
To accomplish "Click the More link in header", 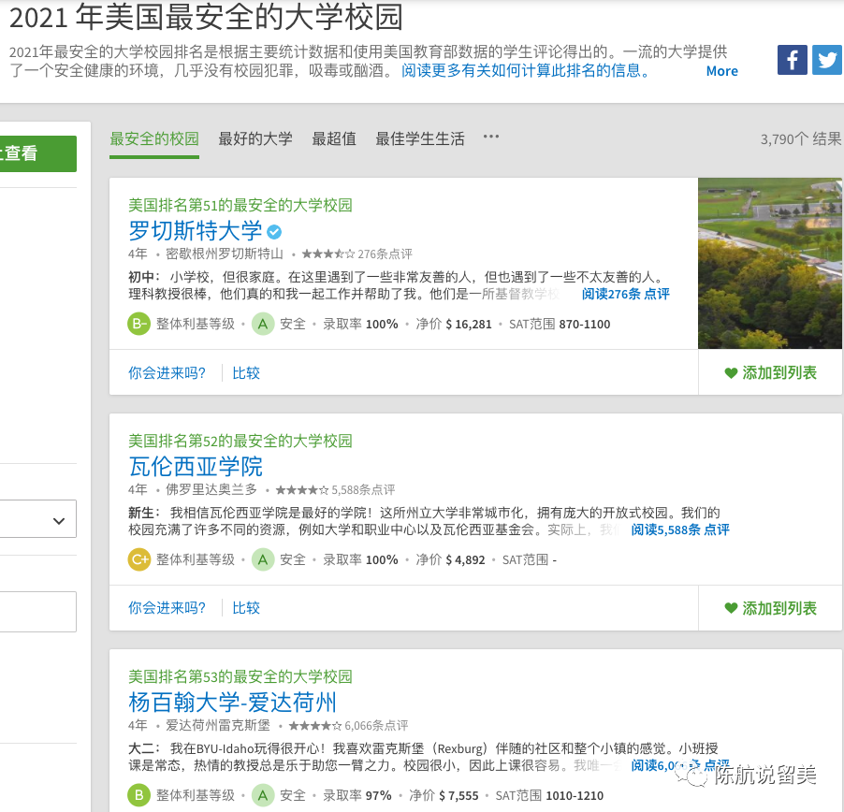I will [721, 71].
